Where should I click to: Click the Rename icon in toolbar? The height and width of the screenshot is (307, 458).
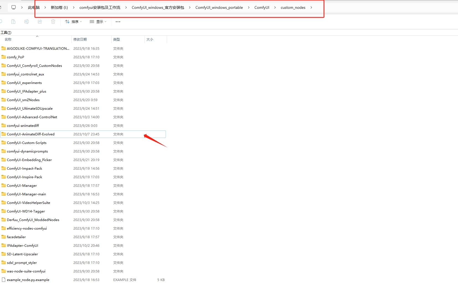(x=27, y=22)
